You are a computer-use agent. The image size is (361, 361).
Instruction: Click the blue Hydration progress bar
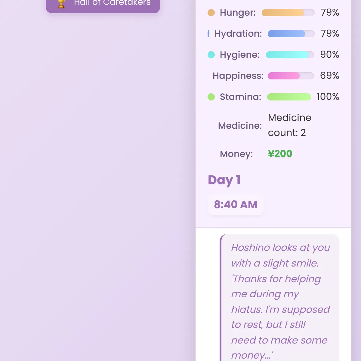tap(291, 34)
